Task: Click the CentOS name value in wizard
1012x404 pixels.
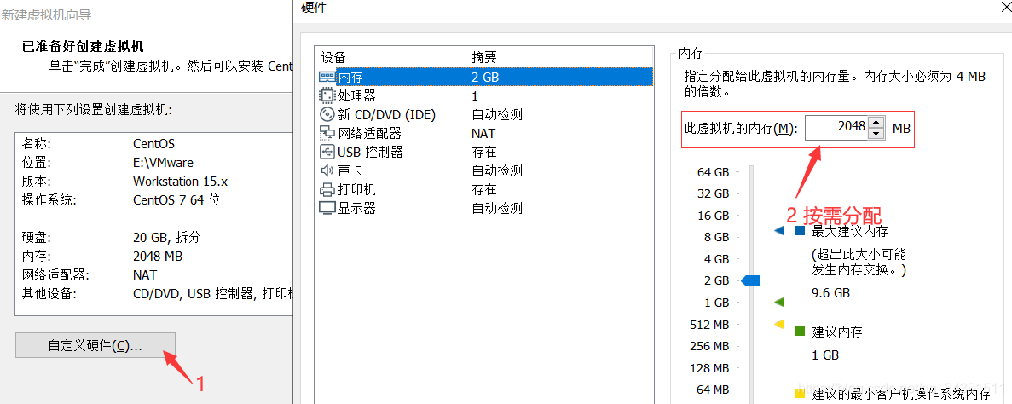Action: (x=153, y=144)
